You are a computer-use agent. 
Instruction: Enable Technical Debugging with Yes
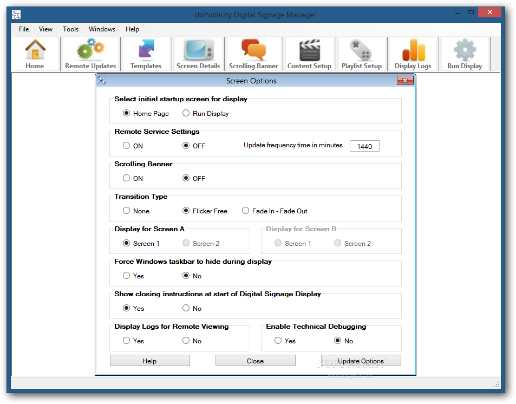point(285,341)
